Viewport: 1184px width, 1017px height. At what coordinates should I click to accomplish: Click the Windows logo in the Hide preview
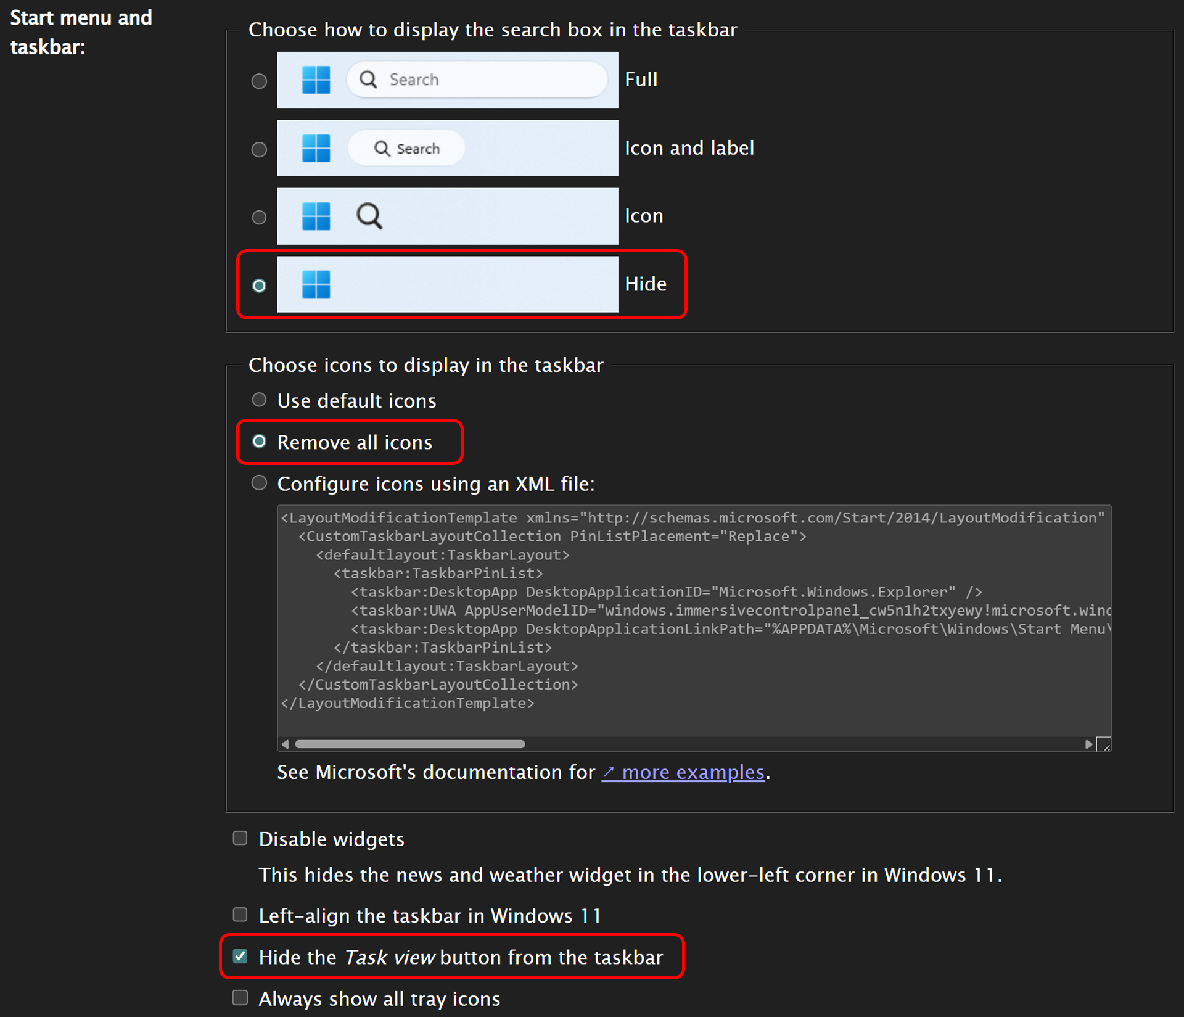[x=316, y=284]
